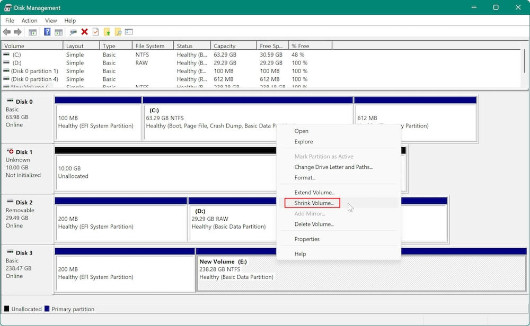
Task: Click the folder with magnifier toolbar icon
Action: [118, 32]
